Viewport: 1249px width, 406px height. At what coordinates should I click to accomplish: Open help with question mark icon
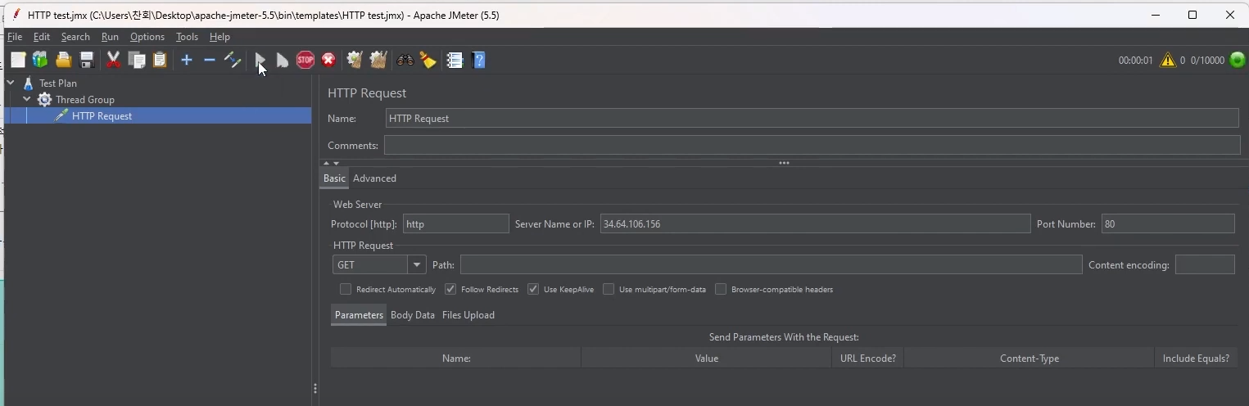[x=479, y=60]
